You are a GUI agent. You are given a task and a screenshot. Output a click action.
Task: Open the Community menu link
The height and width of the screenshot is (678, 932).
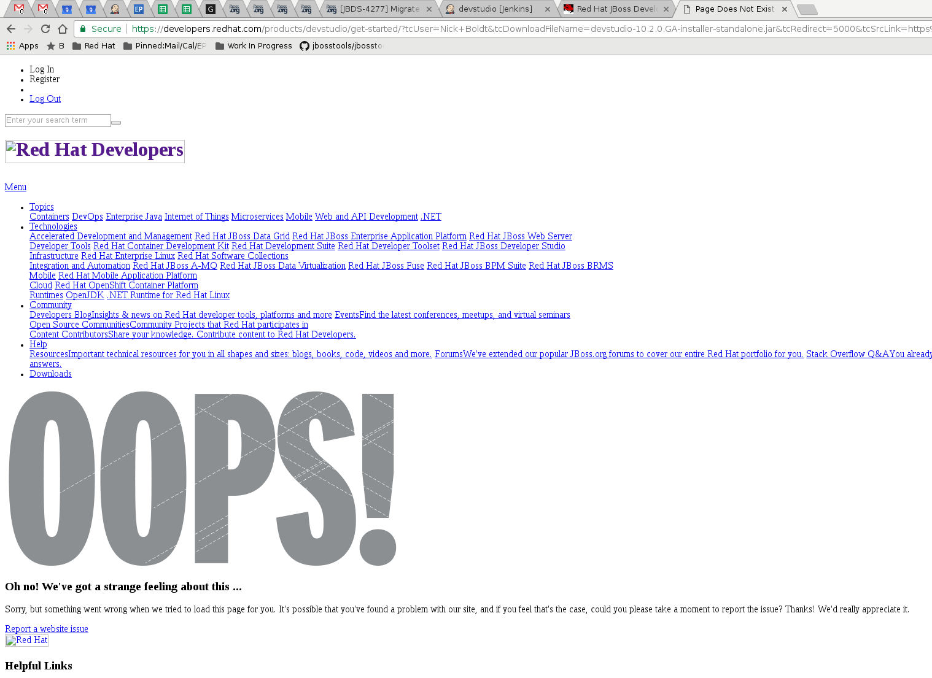point(50,305)
